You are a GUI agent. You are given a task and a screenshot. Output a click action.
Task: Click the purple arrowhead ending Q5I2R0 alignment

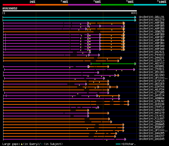tap(98, 73)
